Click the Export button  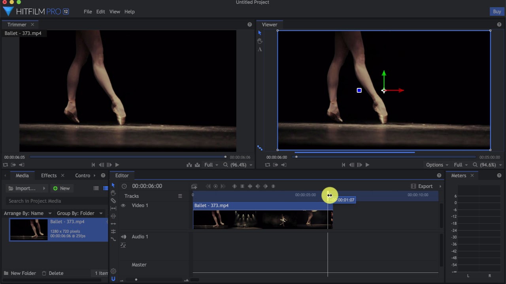pos(421,186)
